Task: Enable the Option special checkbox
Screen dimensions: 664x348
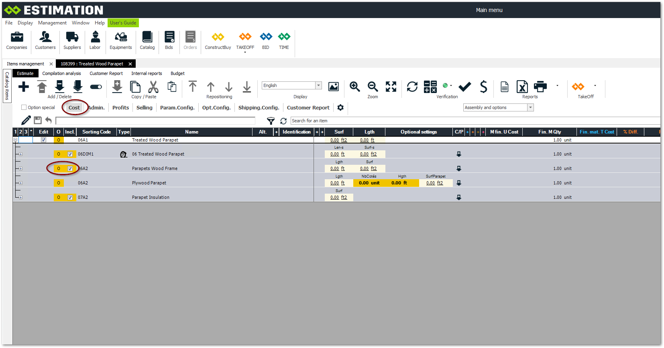Action: (24, 107)
